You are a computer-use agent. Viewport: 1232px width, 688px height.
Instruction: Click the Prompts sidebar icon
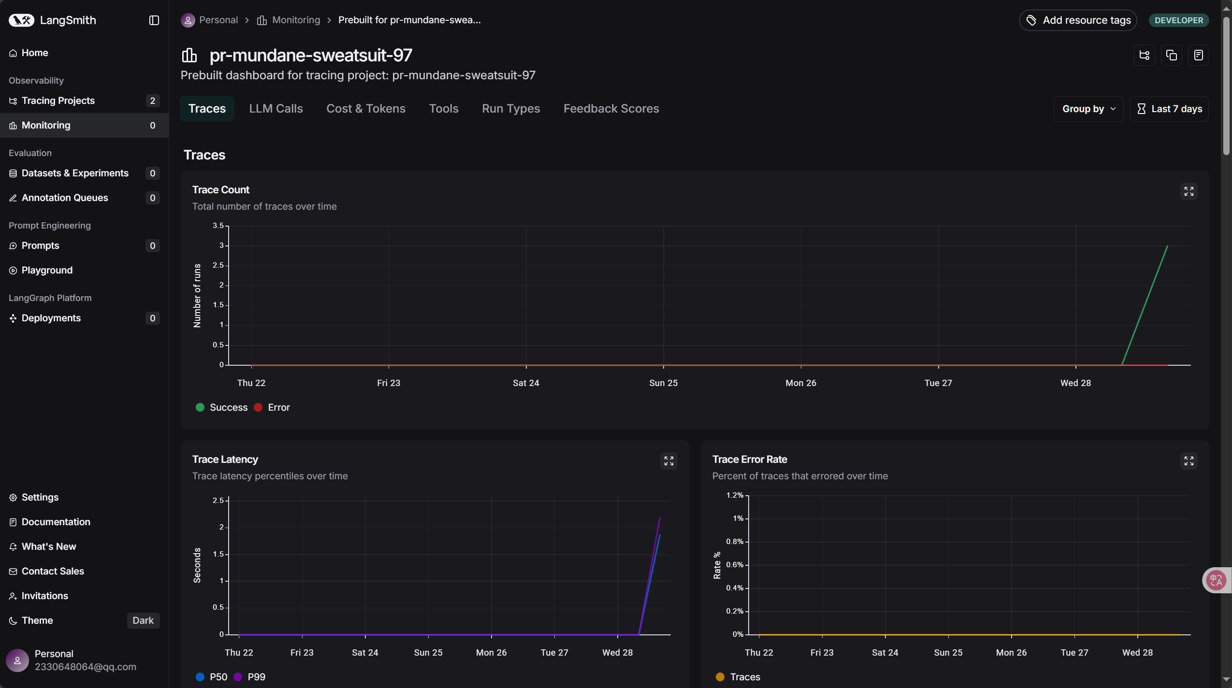coord(13,245)
